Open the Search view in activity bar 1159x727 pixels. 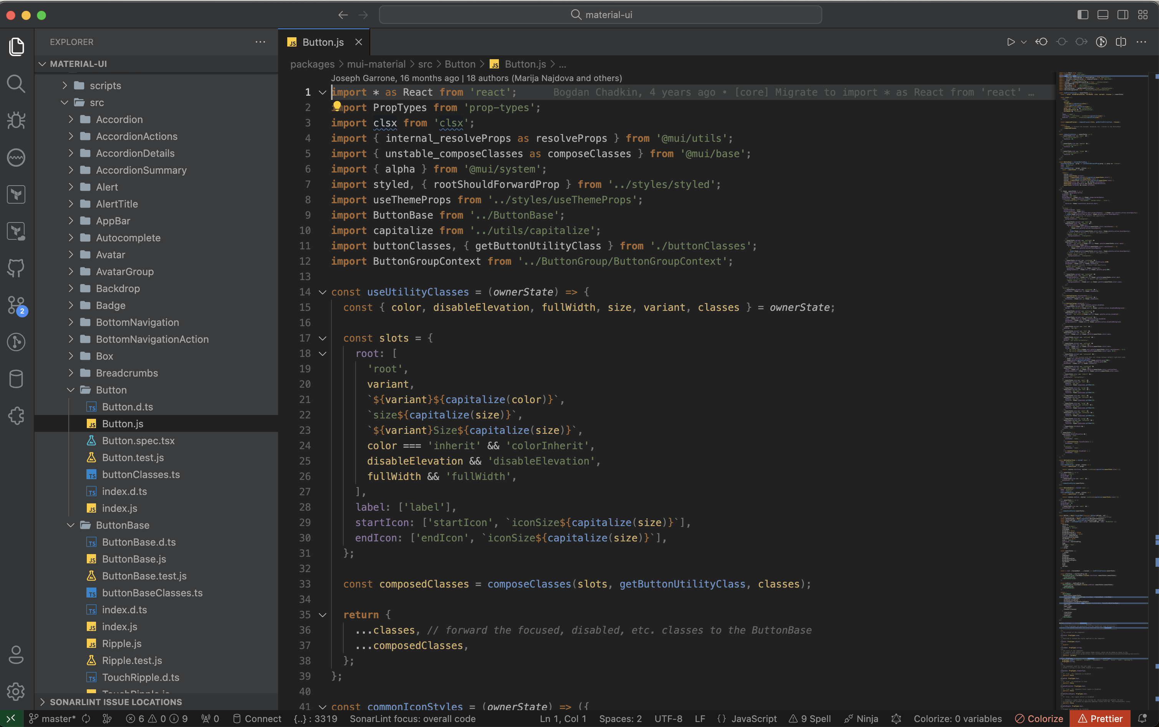[x=17, y=84]
